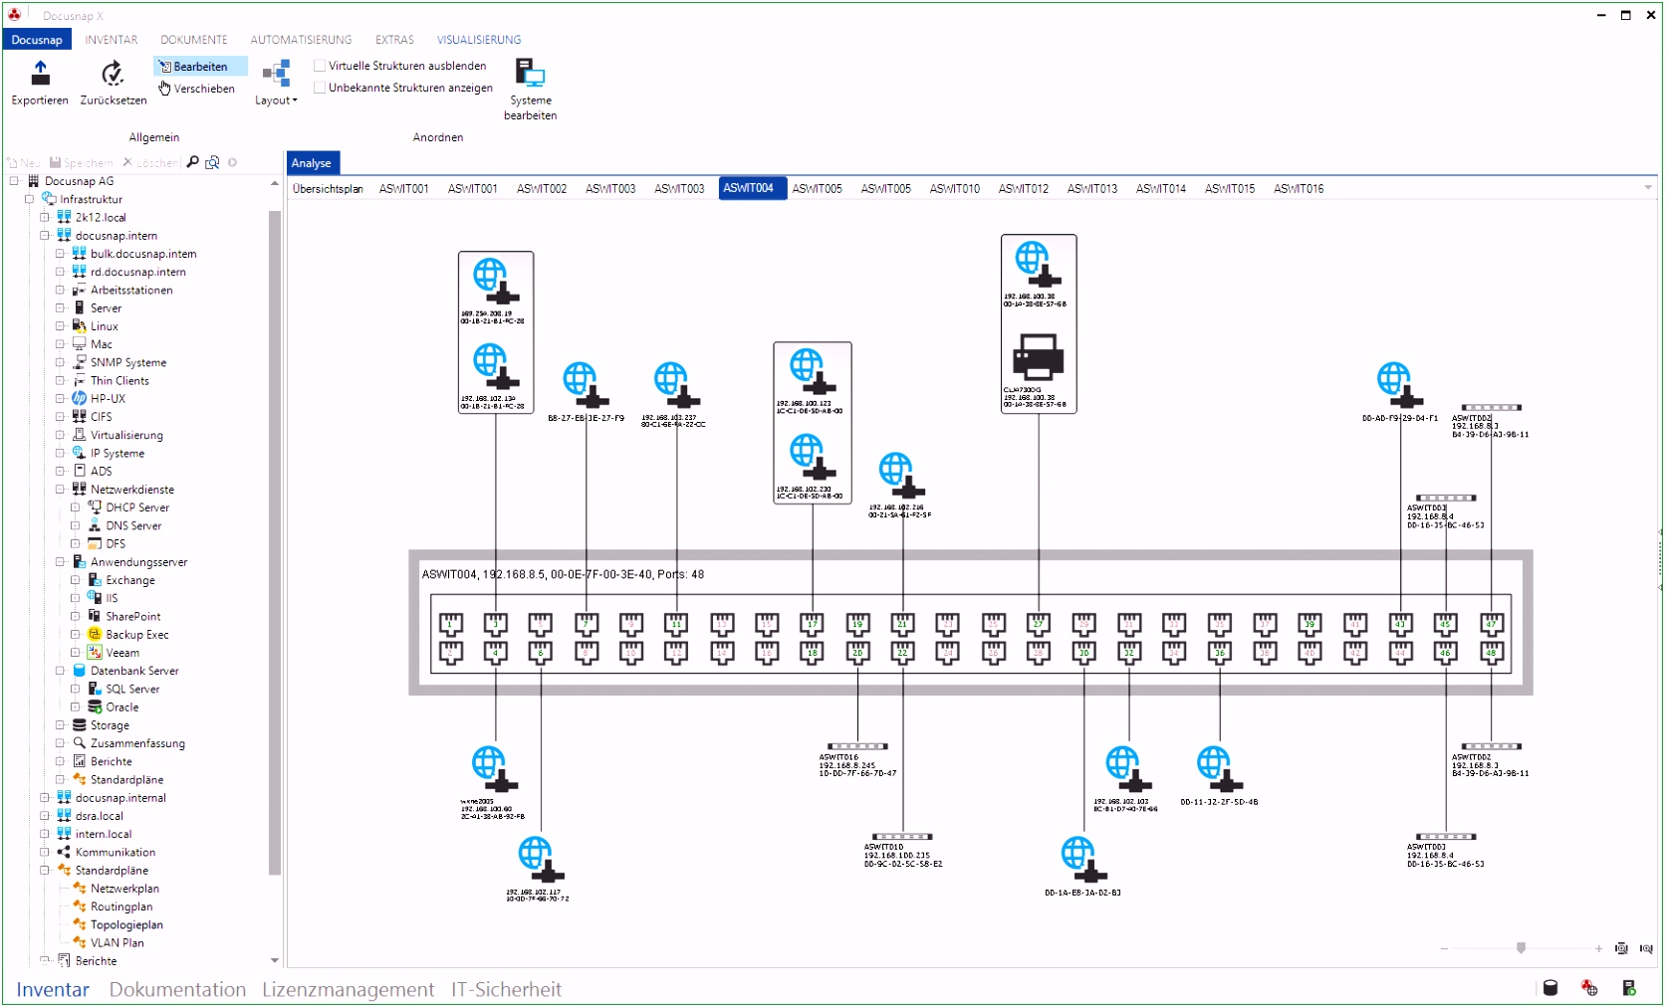Go to IT-Sicherheit section
The image size is (1665, 1007).
pyautogui.click(x=506, y=989)
